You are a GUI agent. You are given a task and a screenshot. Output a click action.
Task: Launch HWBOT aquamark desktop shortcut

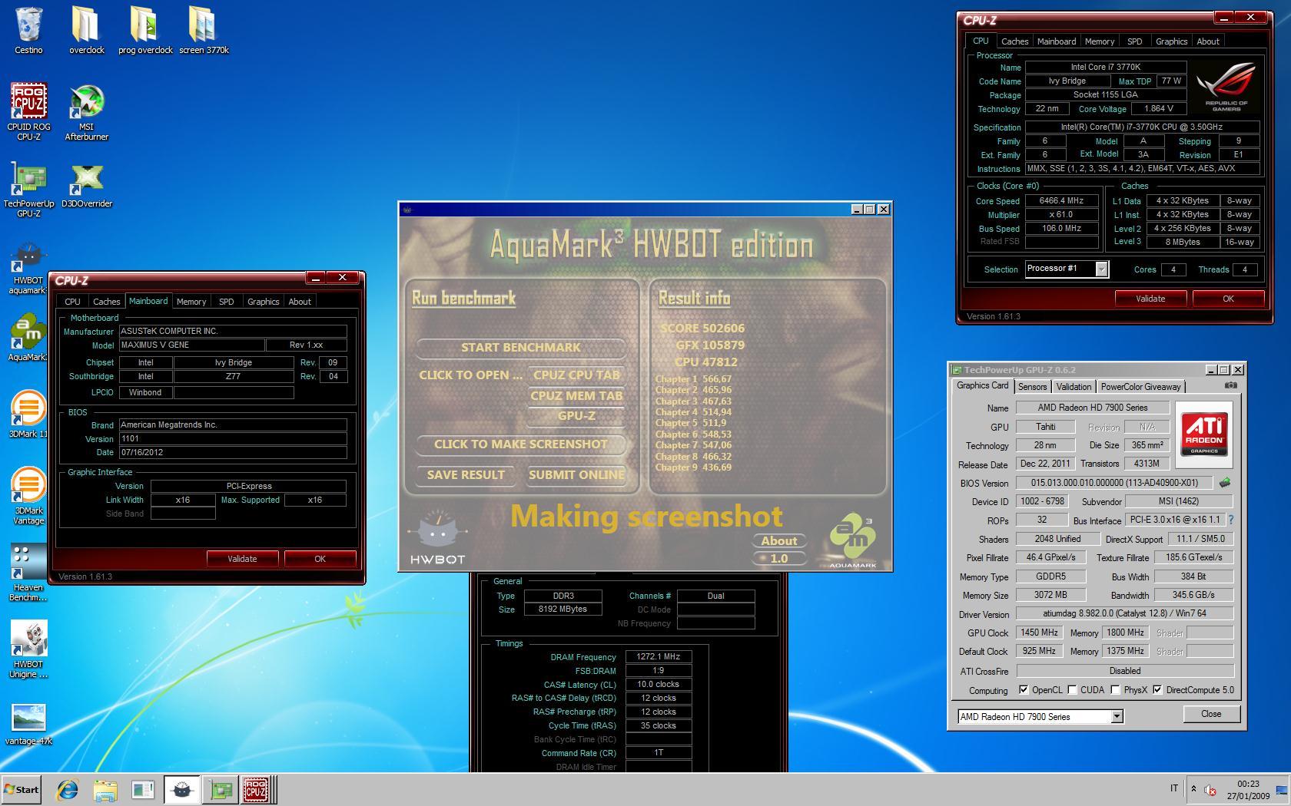tap(28, 266)
